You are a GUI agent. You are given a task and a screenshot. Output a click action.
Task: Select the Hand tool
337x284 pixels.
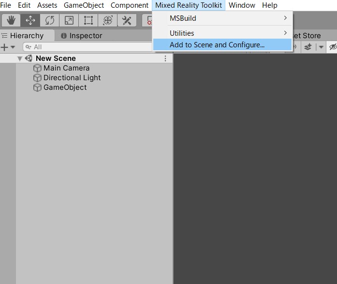pos(11,20)
